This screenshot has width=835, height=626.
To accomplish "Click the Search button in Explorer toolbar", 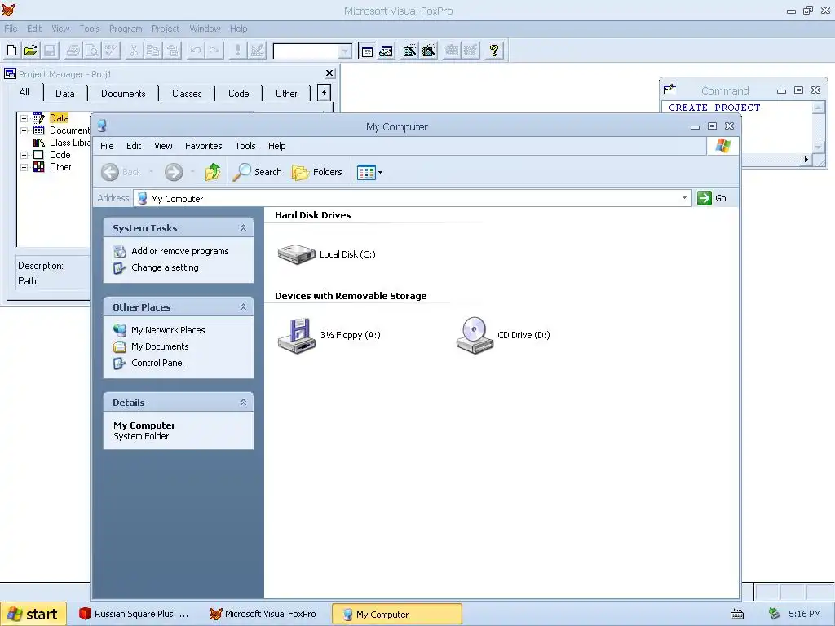I will (x=258, y=172).
